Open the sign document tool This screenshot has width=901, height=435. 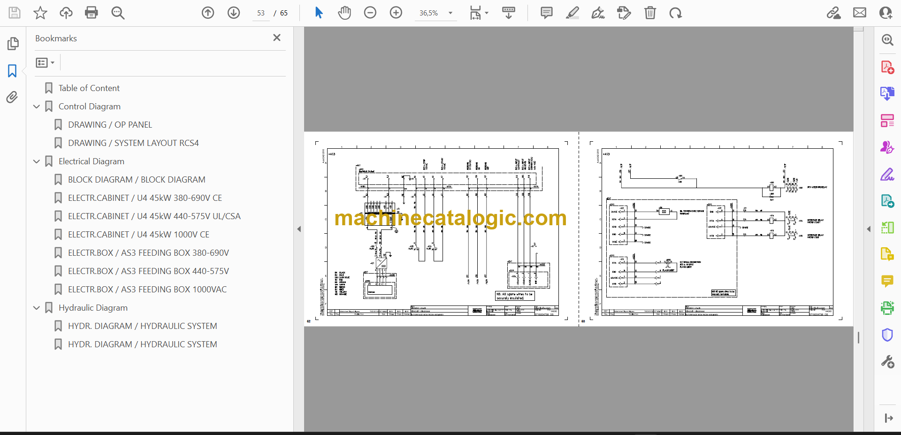pyautogui.click(x=598, y=13)
